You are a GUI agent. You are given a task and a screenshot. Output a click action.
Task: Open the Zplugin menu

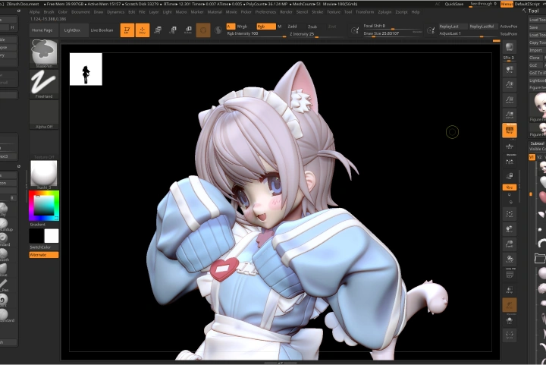pos(384,12)
